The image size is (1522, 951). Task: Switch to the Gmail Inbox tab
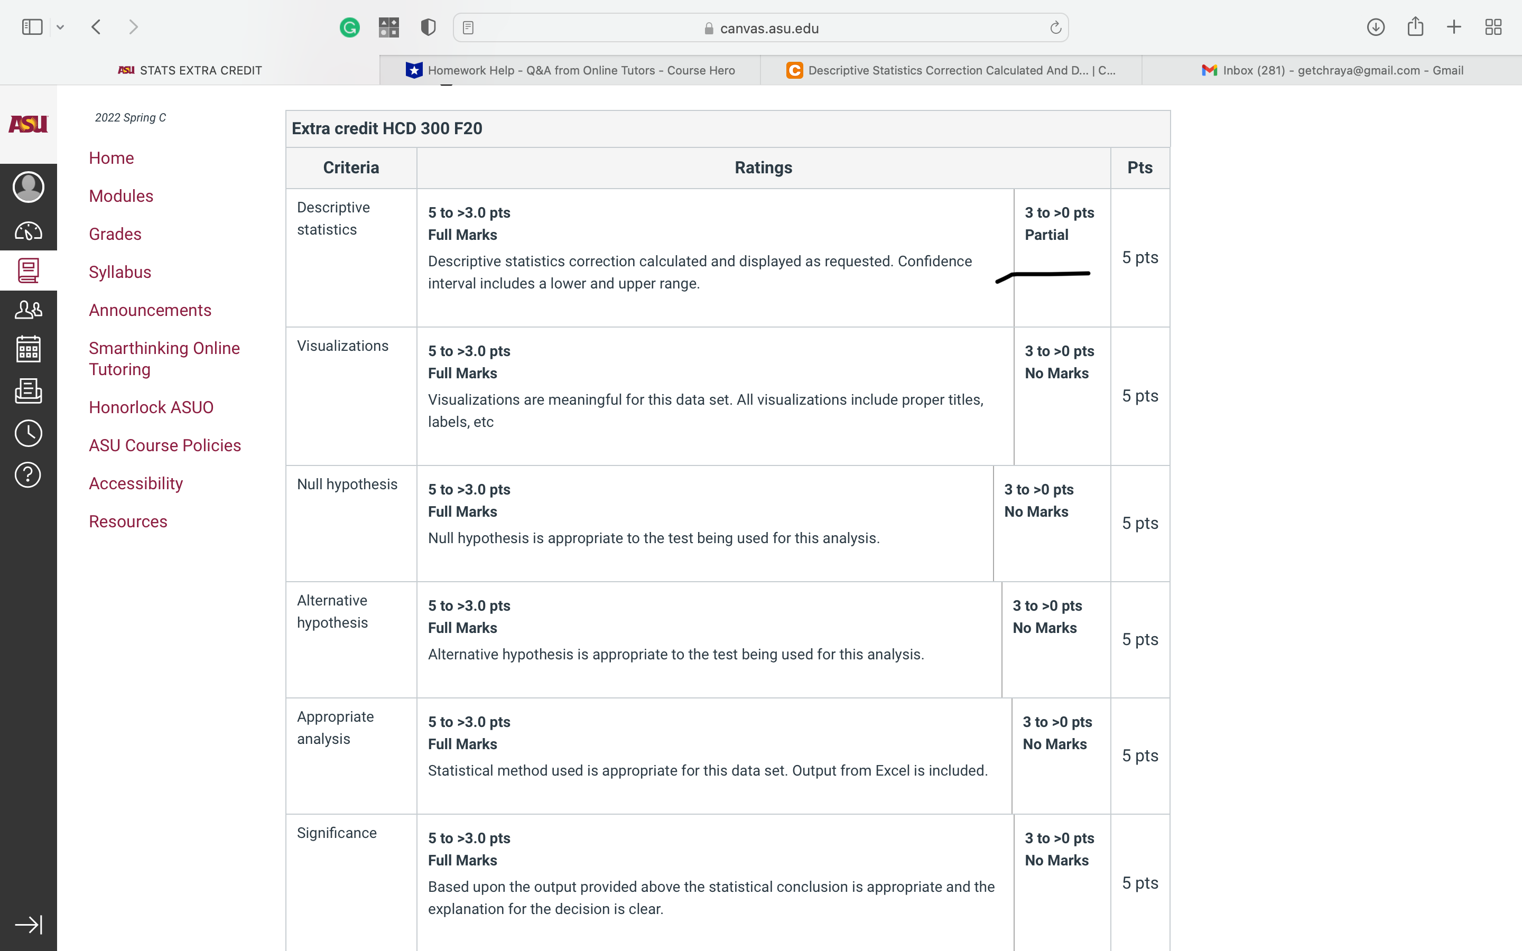(1332, 70)
